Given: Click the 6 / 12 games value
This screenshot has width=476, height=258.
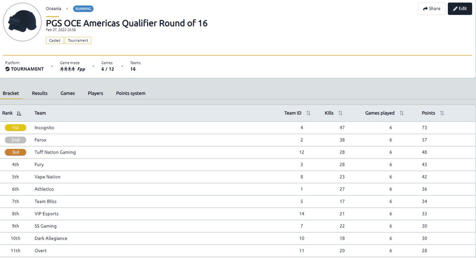Looking at the screenshot, I should (107, 69).
